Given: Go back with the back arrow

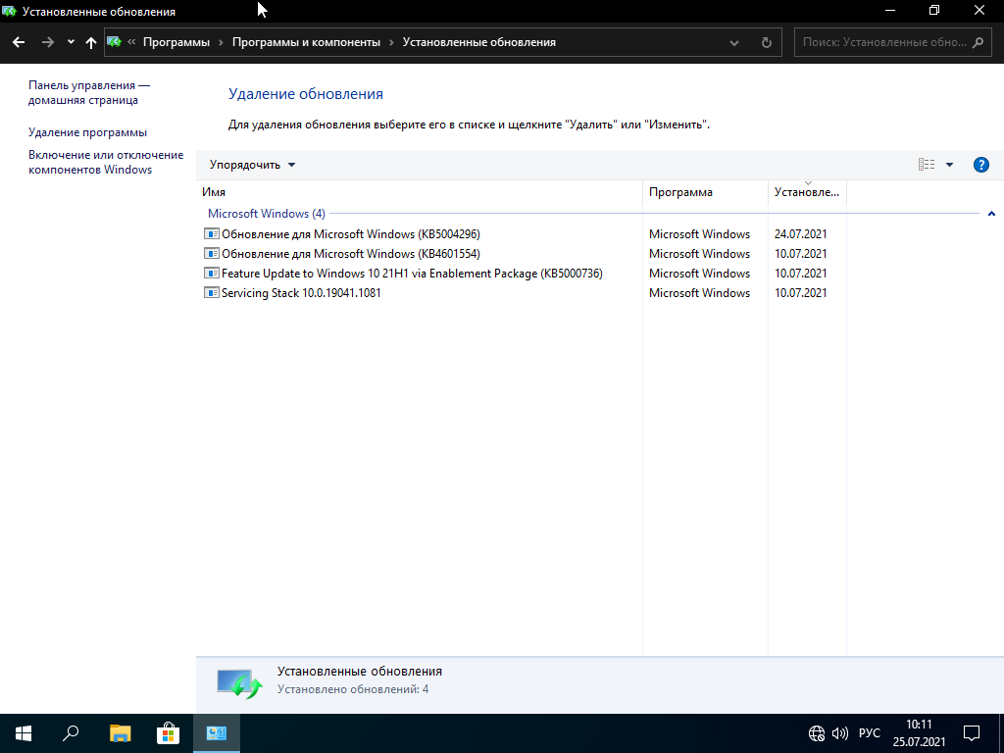Looking at the screenshot, I should [x=19, y=42].
